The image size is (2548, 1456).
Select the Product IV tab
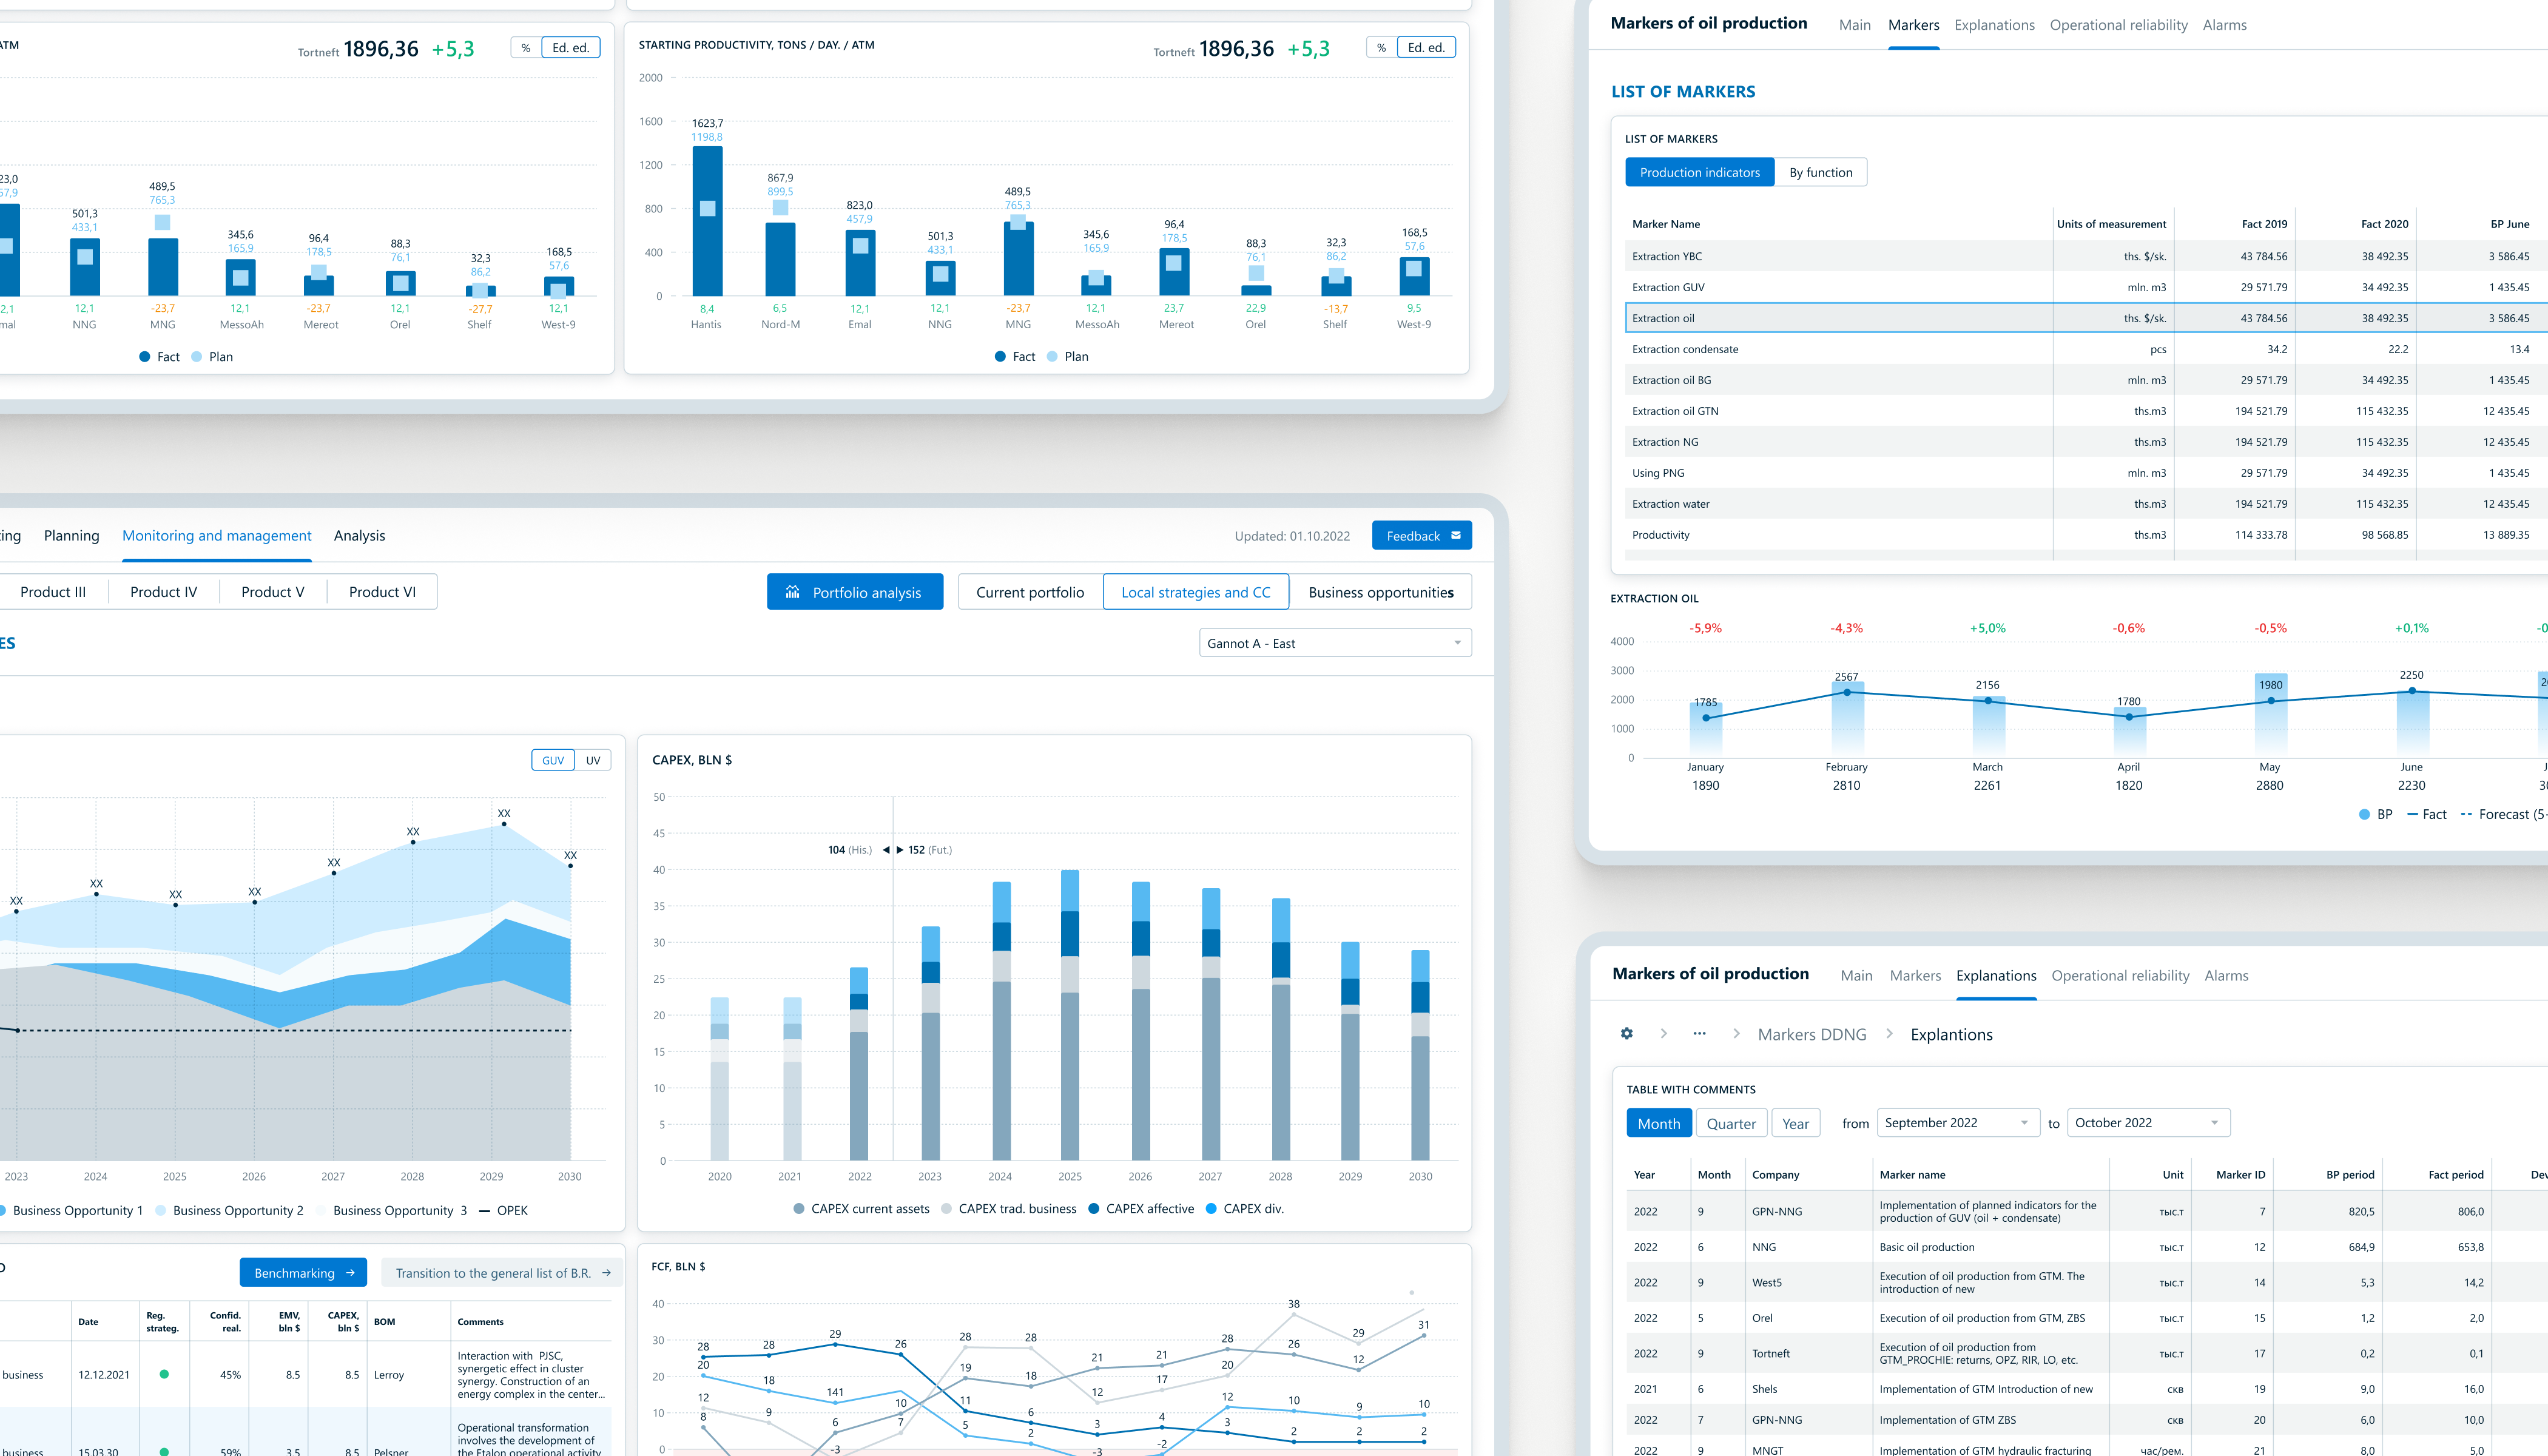tap(164, 591)
